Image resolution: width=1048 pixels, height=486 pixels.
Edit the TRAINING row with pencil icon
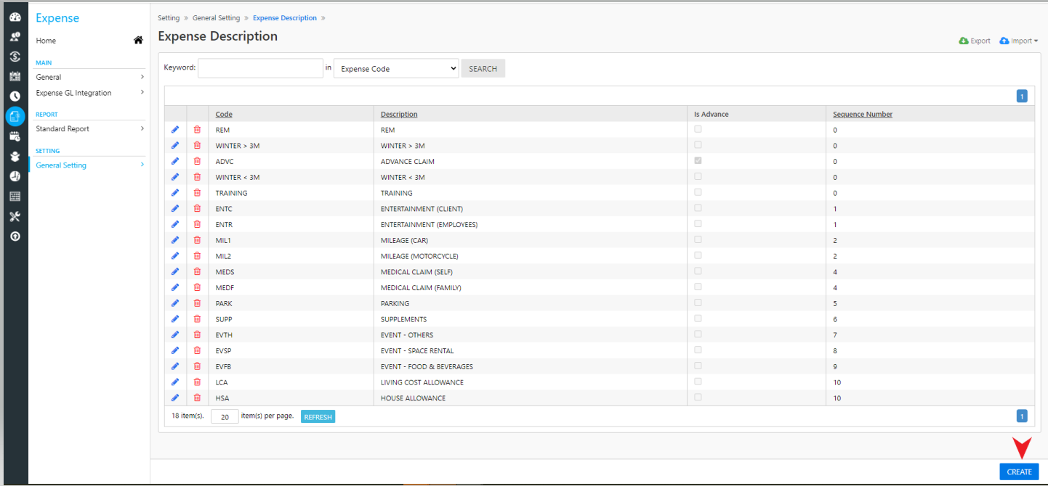(174, 193)
